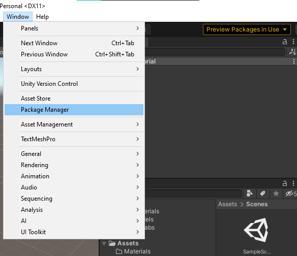Click the favorites star icon in Project toolbar
Image resolution: width=297 pixels, height=256 pixels.
[x=276, y=194]
